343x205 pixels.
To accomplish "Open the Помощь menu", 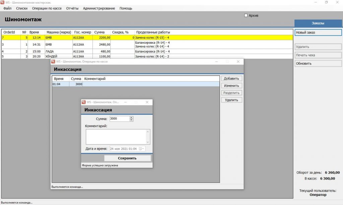I will click(126, 8).
